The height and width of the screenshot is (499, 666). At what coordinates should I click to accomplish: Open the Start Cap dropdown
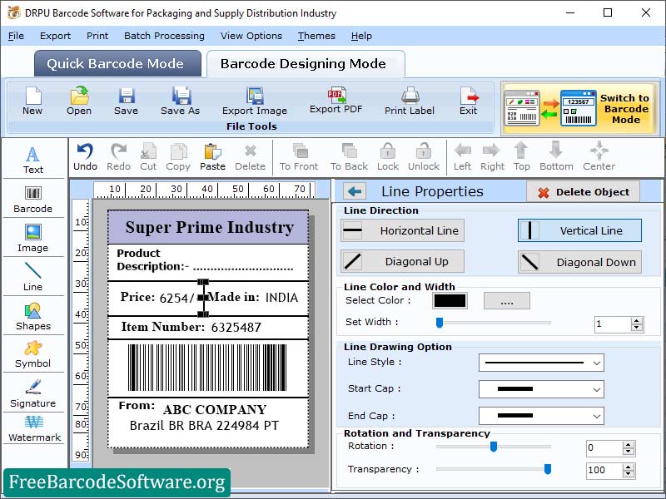(x=541, y=389)
